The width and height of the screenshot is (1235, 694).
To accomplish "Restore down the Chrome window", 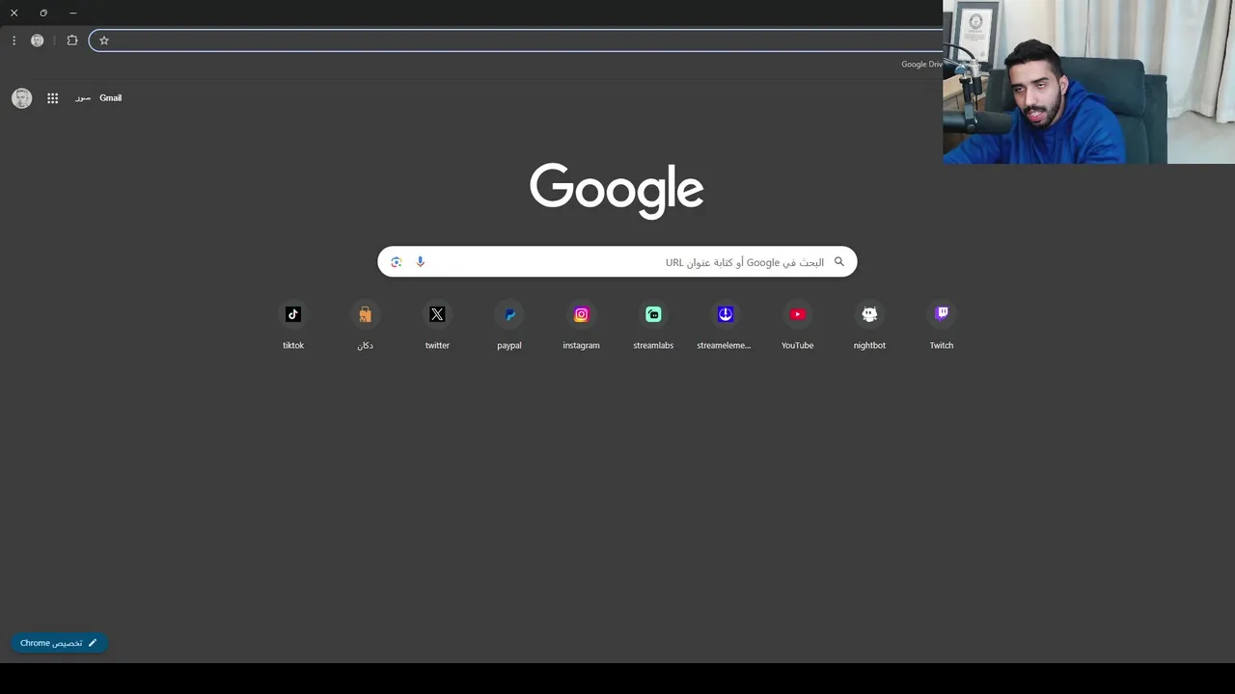I will click(x=43, y=13).
